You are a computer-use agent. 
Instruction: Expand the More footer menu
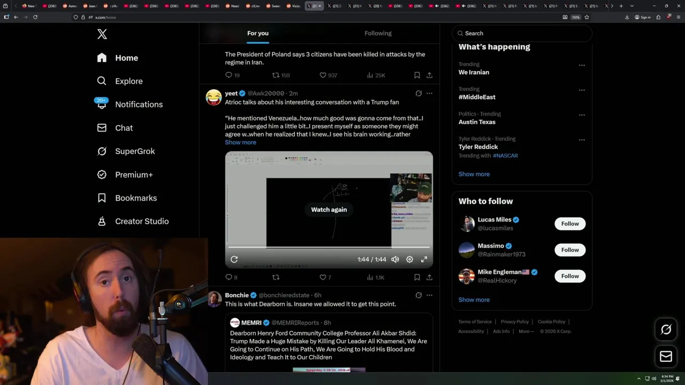pyautogui.click(x=526, y=332)
